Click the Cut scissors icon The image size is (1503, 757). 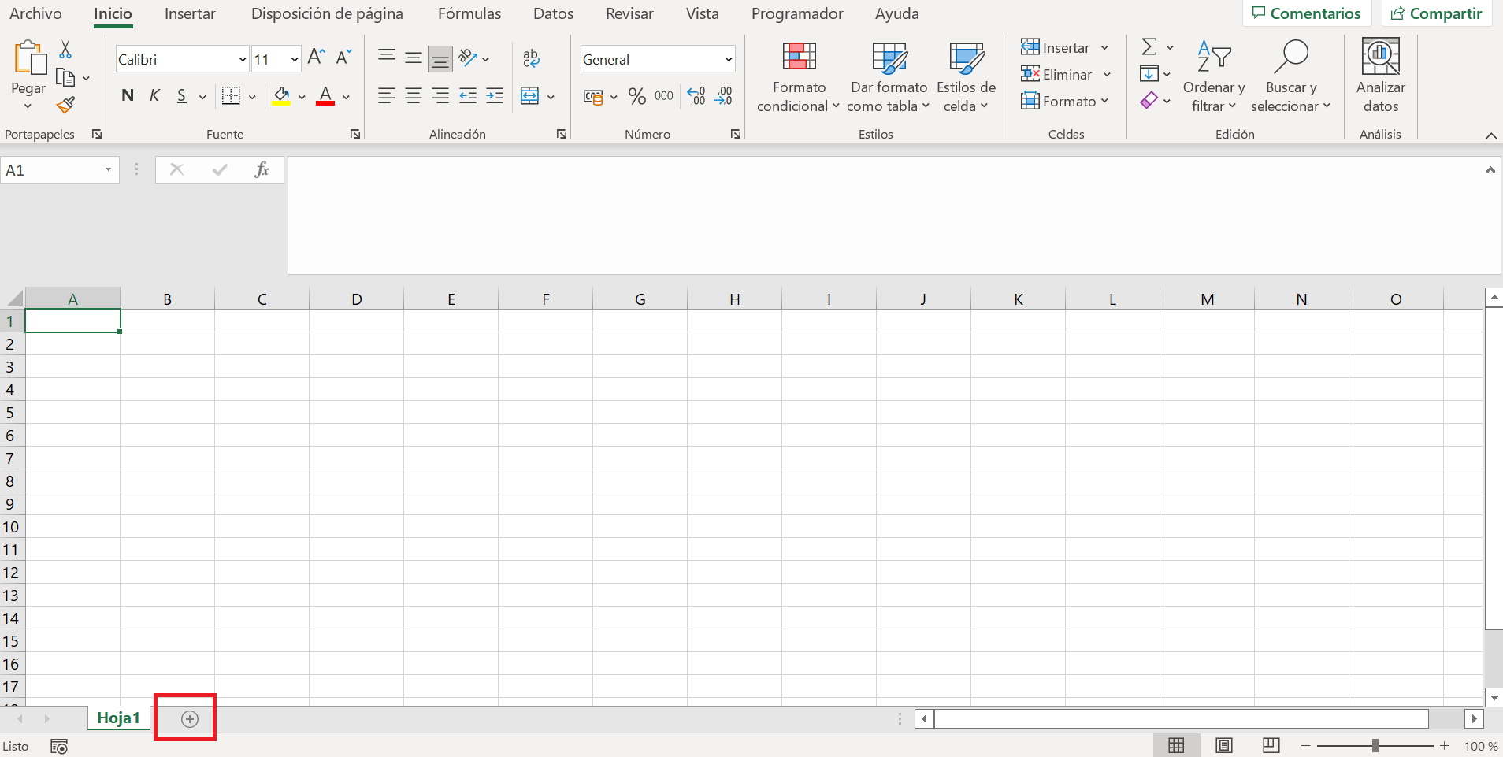tap(65, 50)
